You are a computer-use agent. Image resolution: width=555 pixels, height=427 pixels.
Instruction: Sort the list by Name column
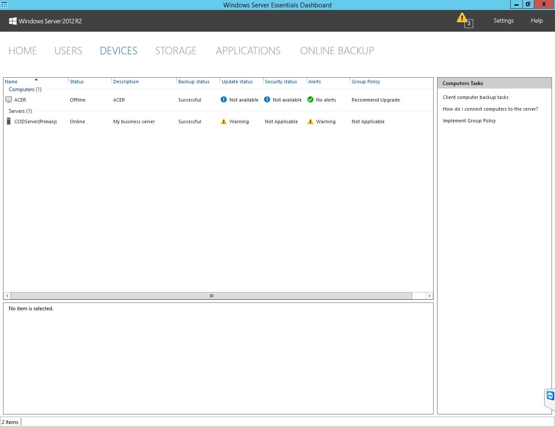[36, 82]
